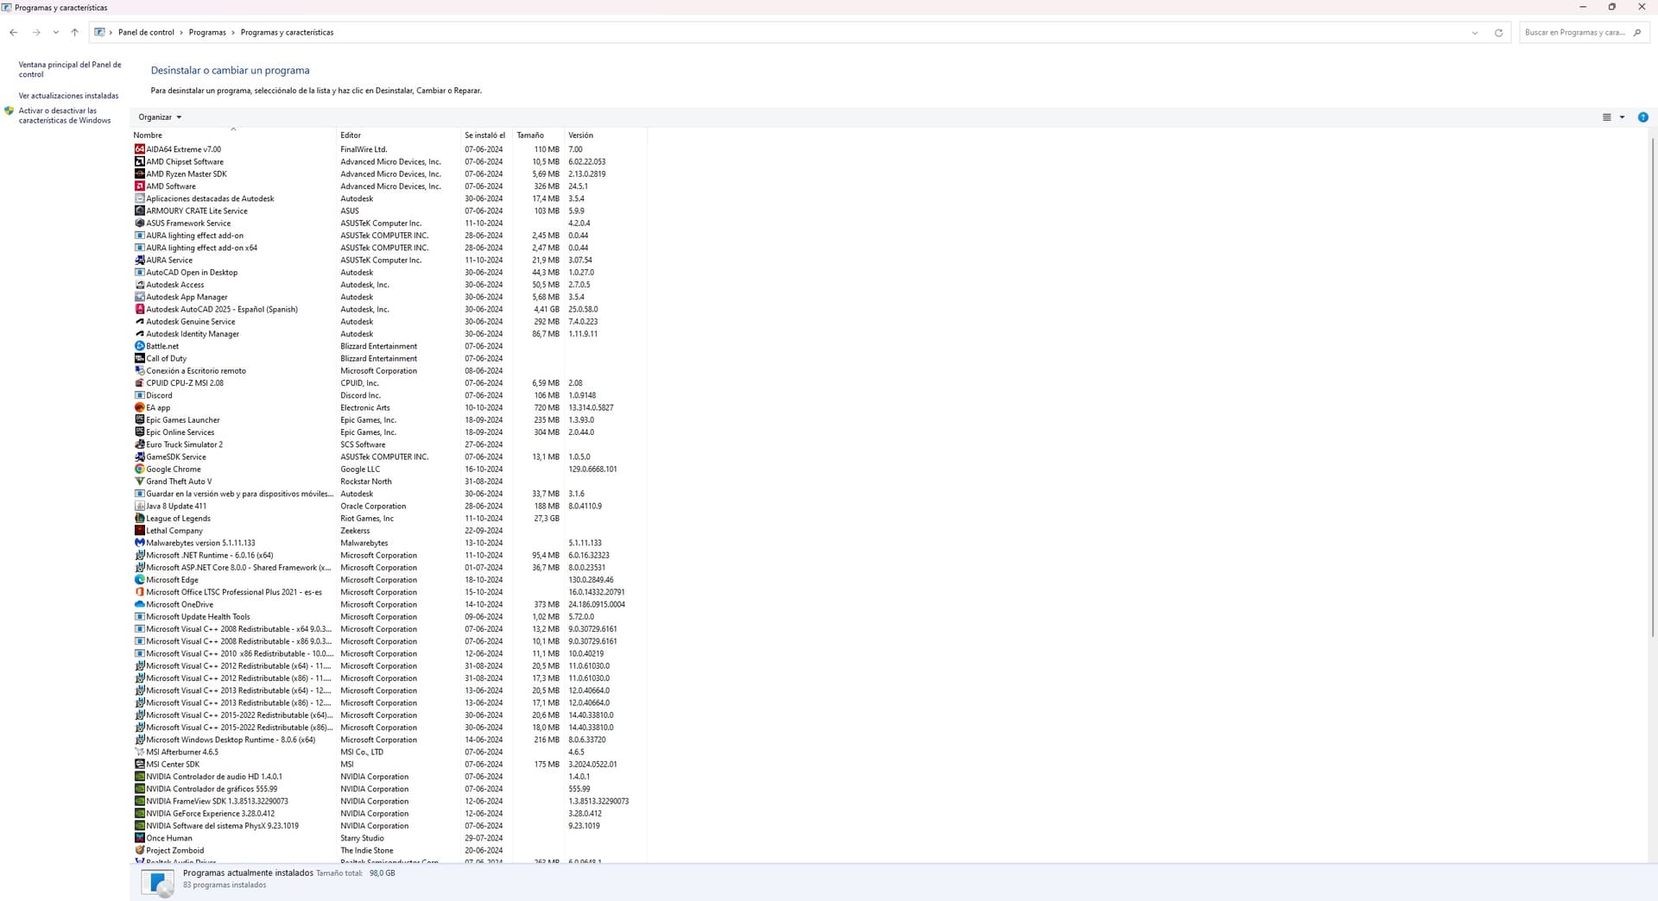The image size is (1658, 901).
Task: Select the AMD Software program icon
Action: tap(140, 186)
